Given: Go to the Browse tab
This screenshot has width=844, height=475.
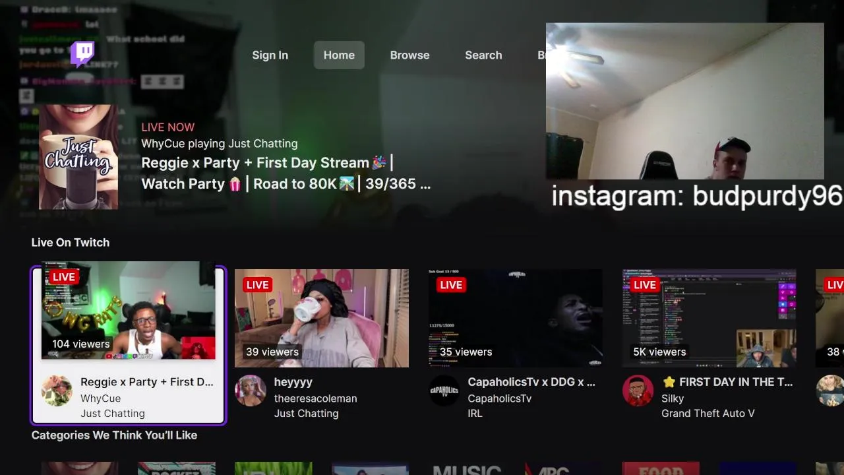Looking at the screenshot, I should coord(409,55).
